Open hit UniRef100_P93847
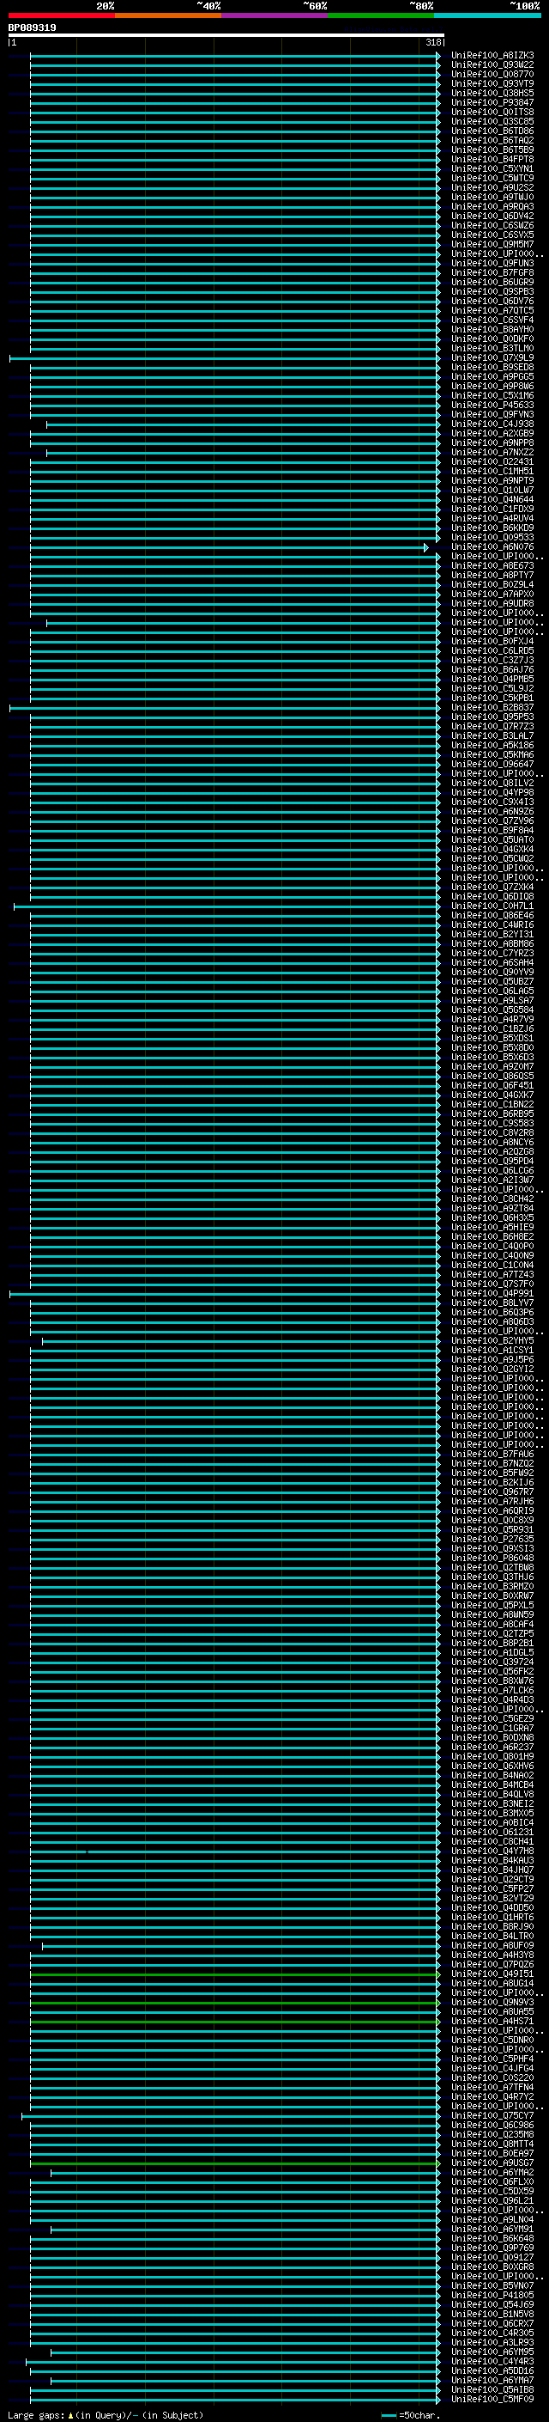This screenshot has width=549, height=2422. click(x=492, y=102)
